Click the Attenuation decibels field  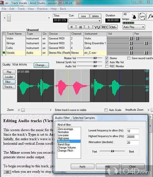click(133, 143)
